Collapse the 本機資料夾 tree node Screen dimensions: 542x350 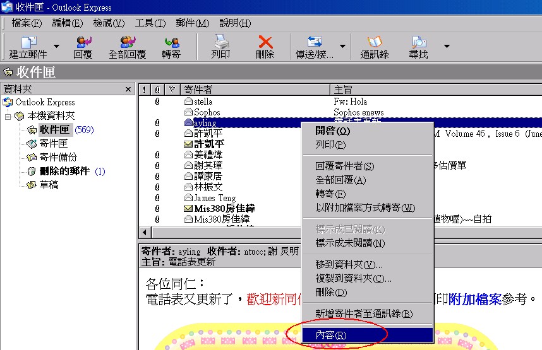[x=8, y=116]
